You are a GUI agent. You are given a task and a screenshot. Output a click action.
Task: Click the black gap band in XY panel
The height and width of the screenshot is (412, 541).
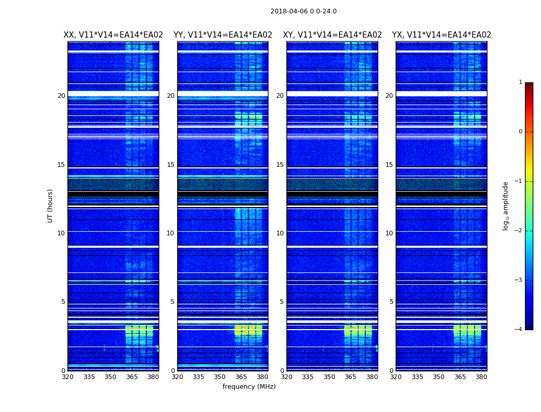click(332, 195)
